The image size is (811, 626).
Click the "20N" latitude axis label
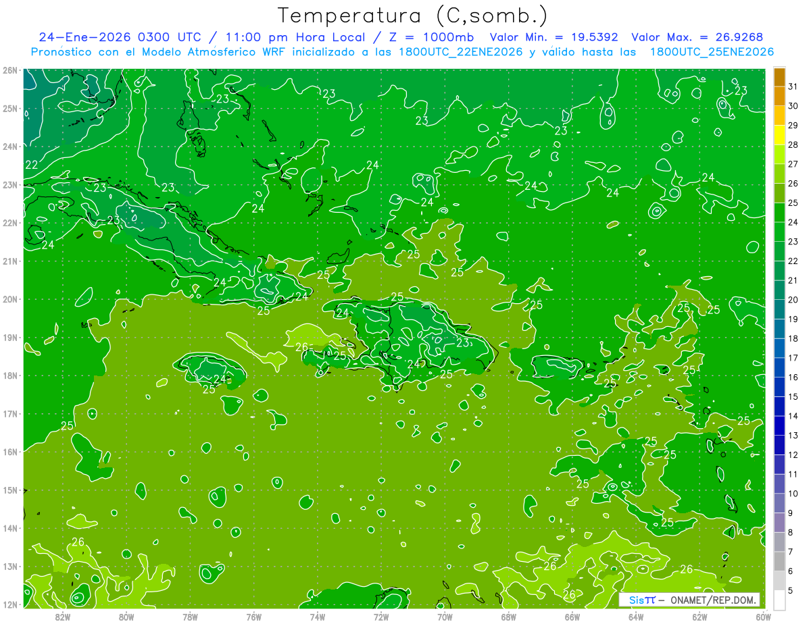coord(10,299)
